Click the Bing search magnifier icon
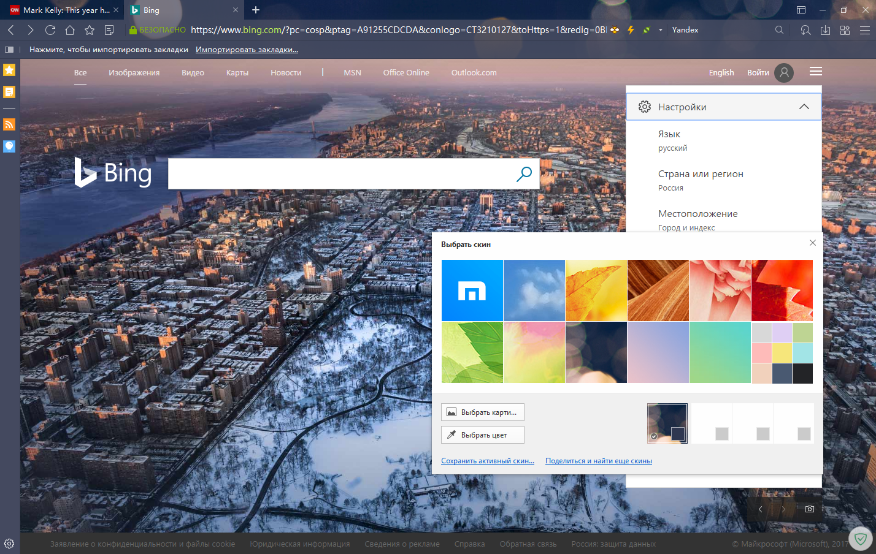 (524, 174)
